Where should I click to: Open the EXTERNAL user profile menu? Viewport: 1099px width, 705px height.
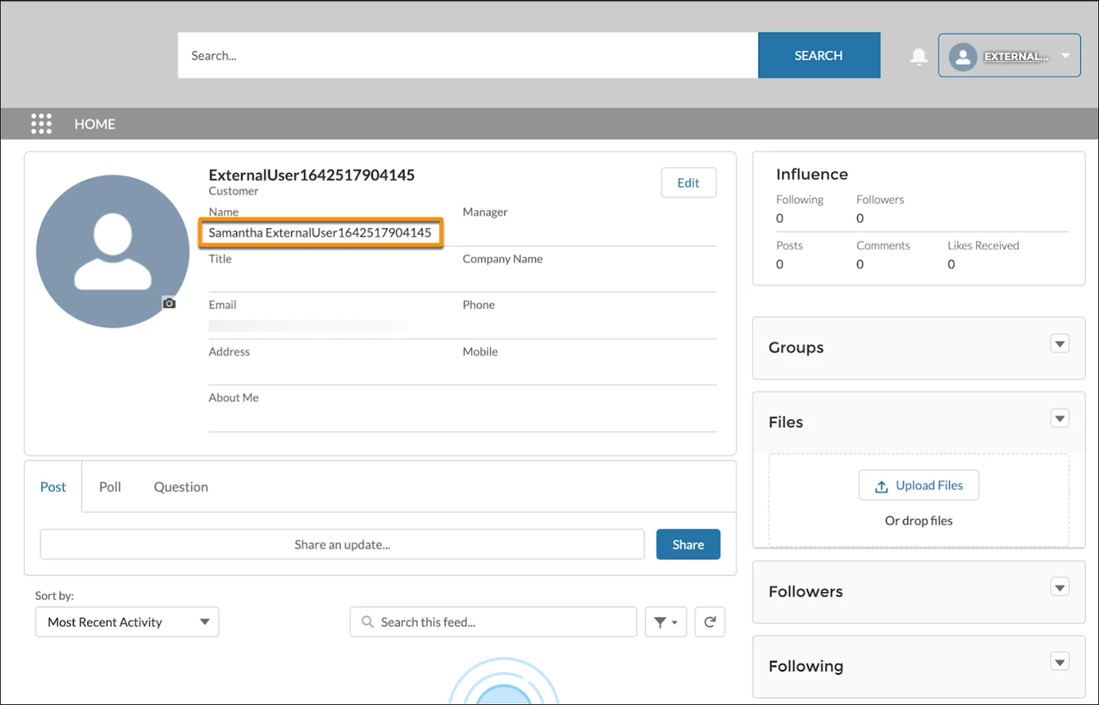[1009, 56]
